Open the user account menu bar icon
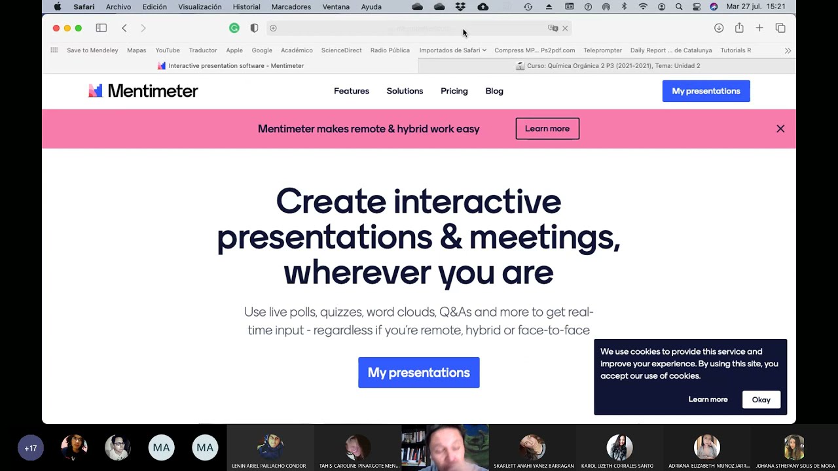 [661, 7]
